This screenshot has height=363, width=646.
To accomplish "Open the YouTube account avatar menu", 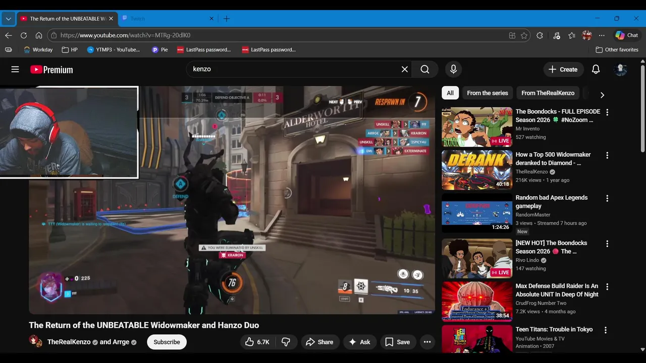I will (x=620, y=70).
